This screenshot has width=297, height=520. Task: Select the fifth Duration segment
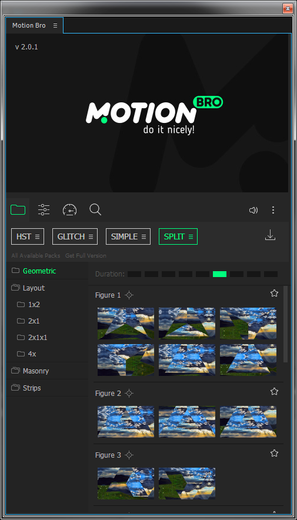202,274
